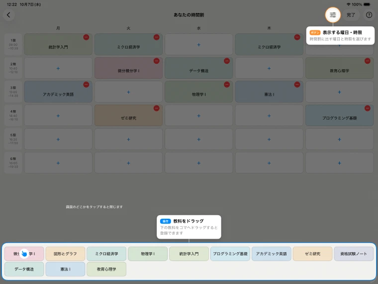Open the データ構造 cell on Wednesday 2限
Screen dimensions: 378x284
tap(198, 68)
